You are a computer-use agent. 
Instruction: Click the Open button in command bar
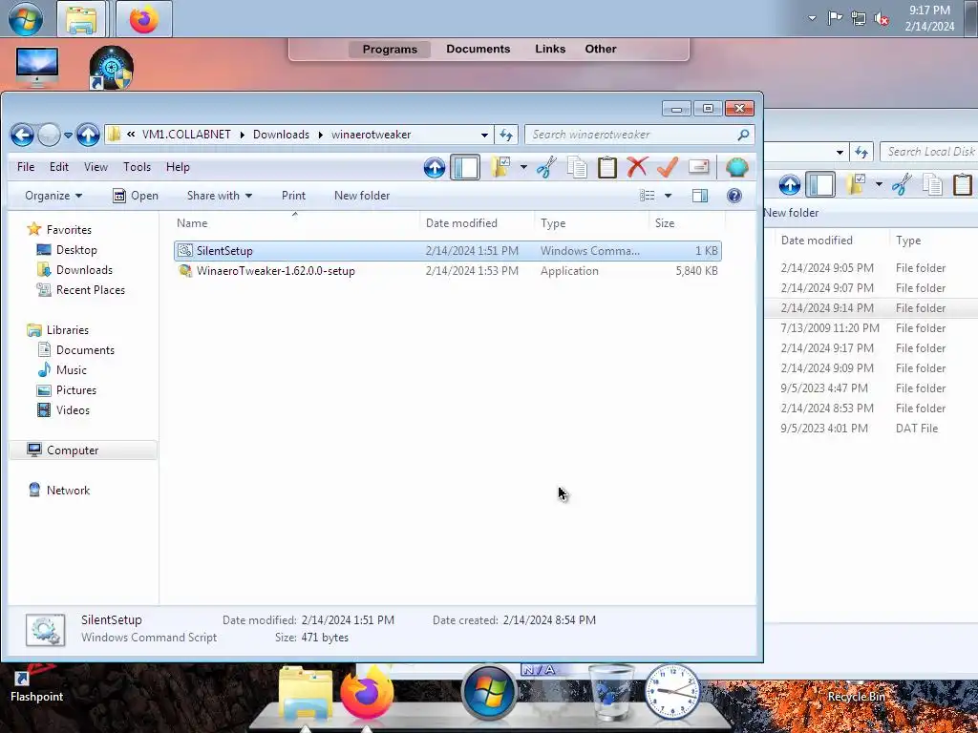click(x=136, y=196)
